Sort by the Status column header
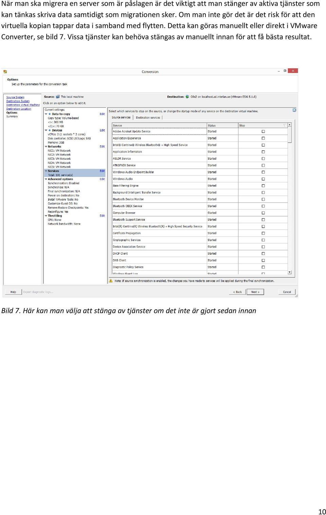Image resolution: width=326 pixels, height=515 pixels. point(222,125)
